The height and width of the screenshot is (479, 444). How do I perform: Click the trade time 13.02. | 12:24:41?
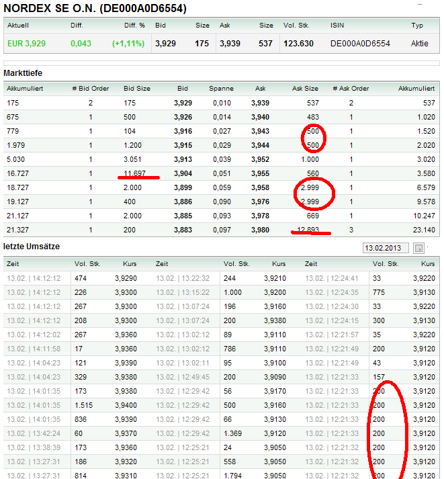coord(332,278)
